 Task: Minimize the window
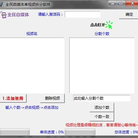click(x=113, y=3)
